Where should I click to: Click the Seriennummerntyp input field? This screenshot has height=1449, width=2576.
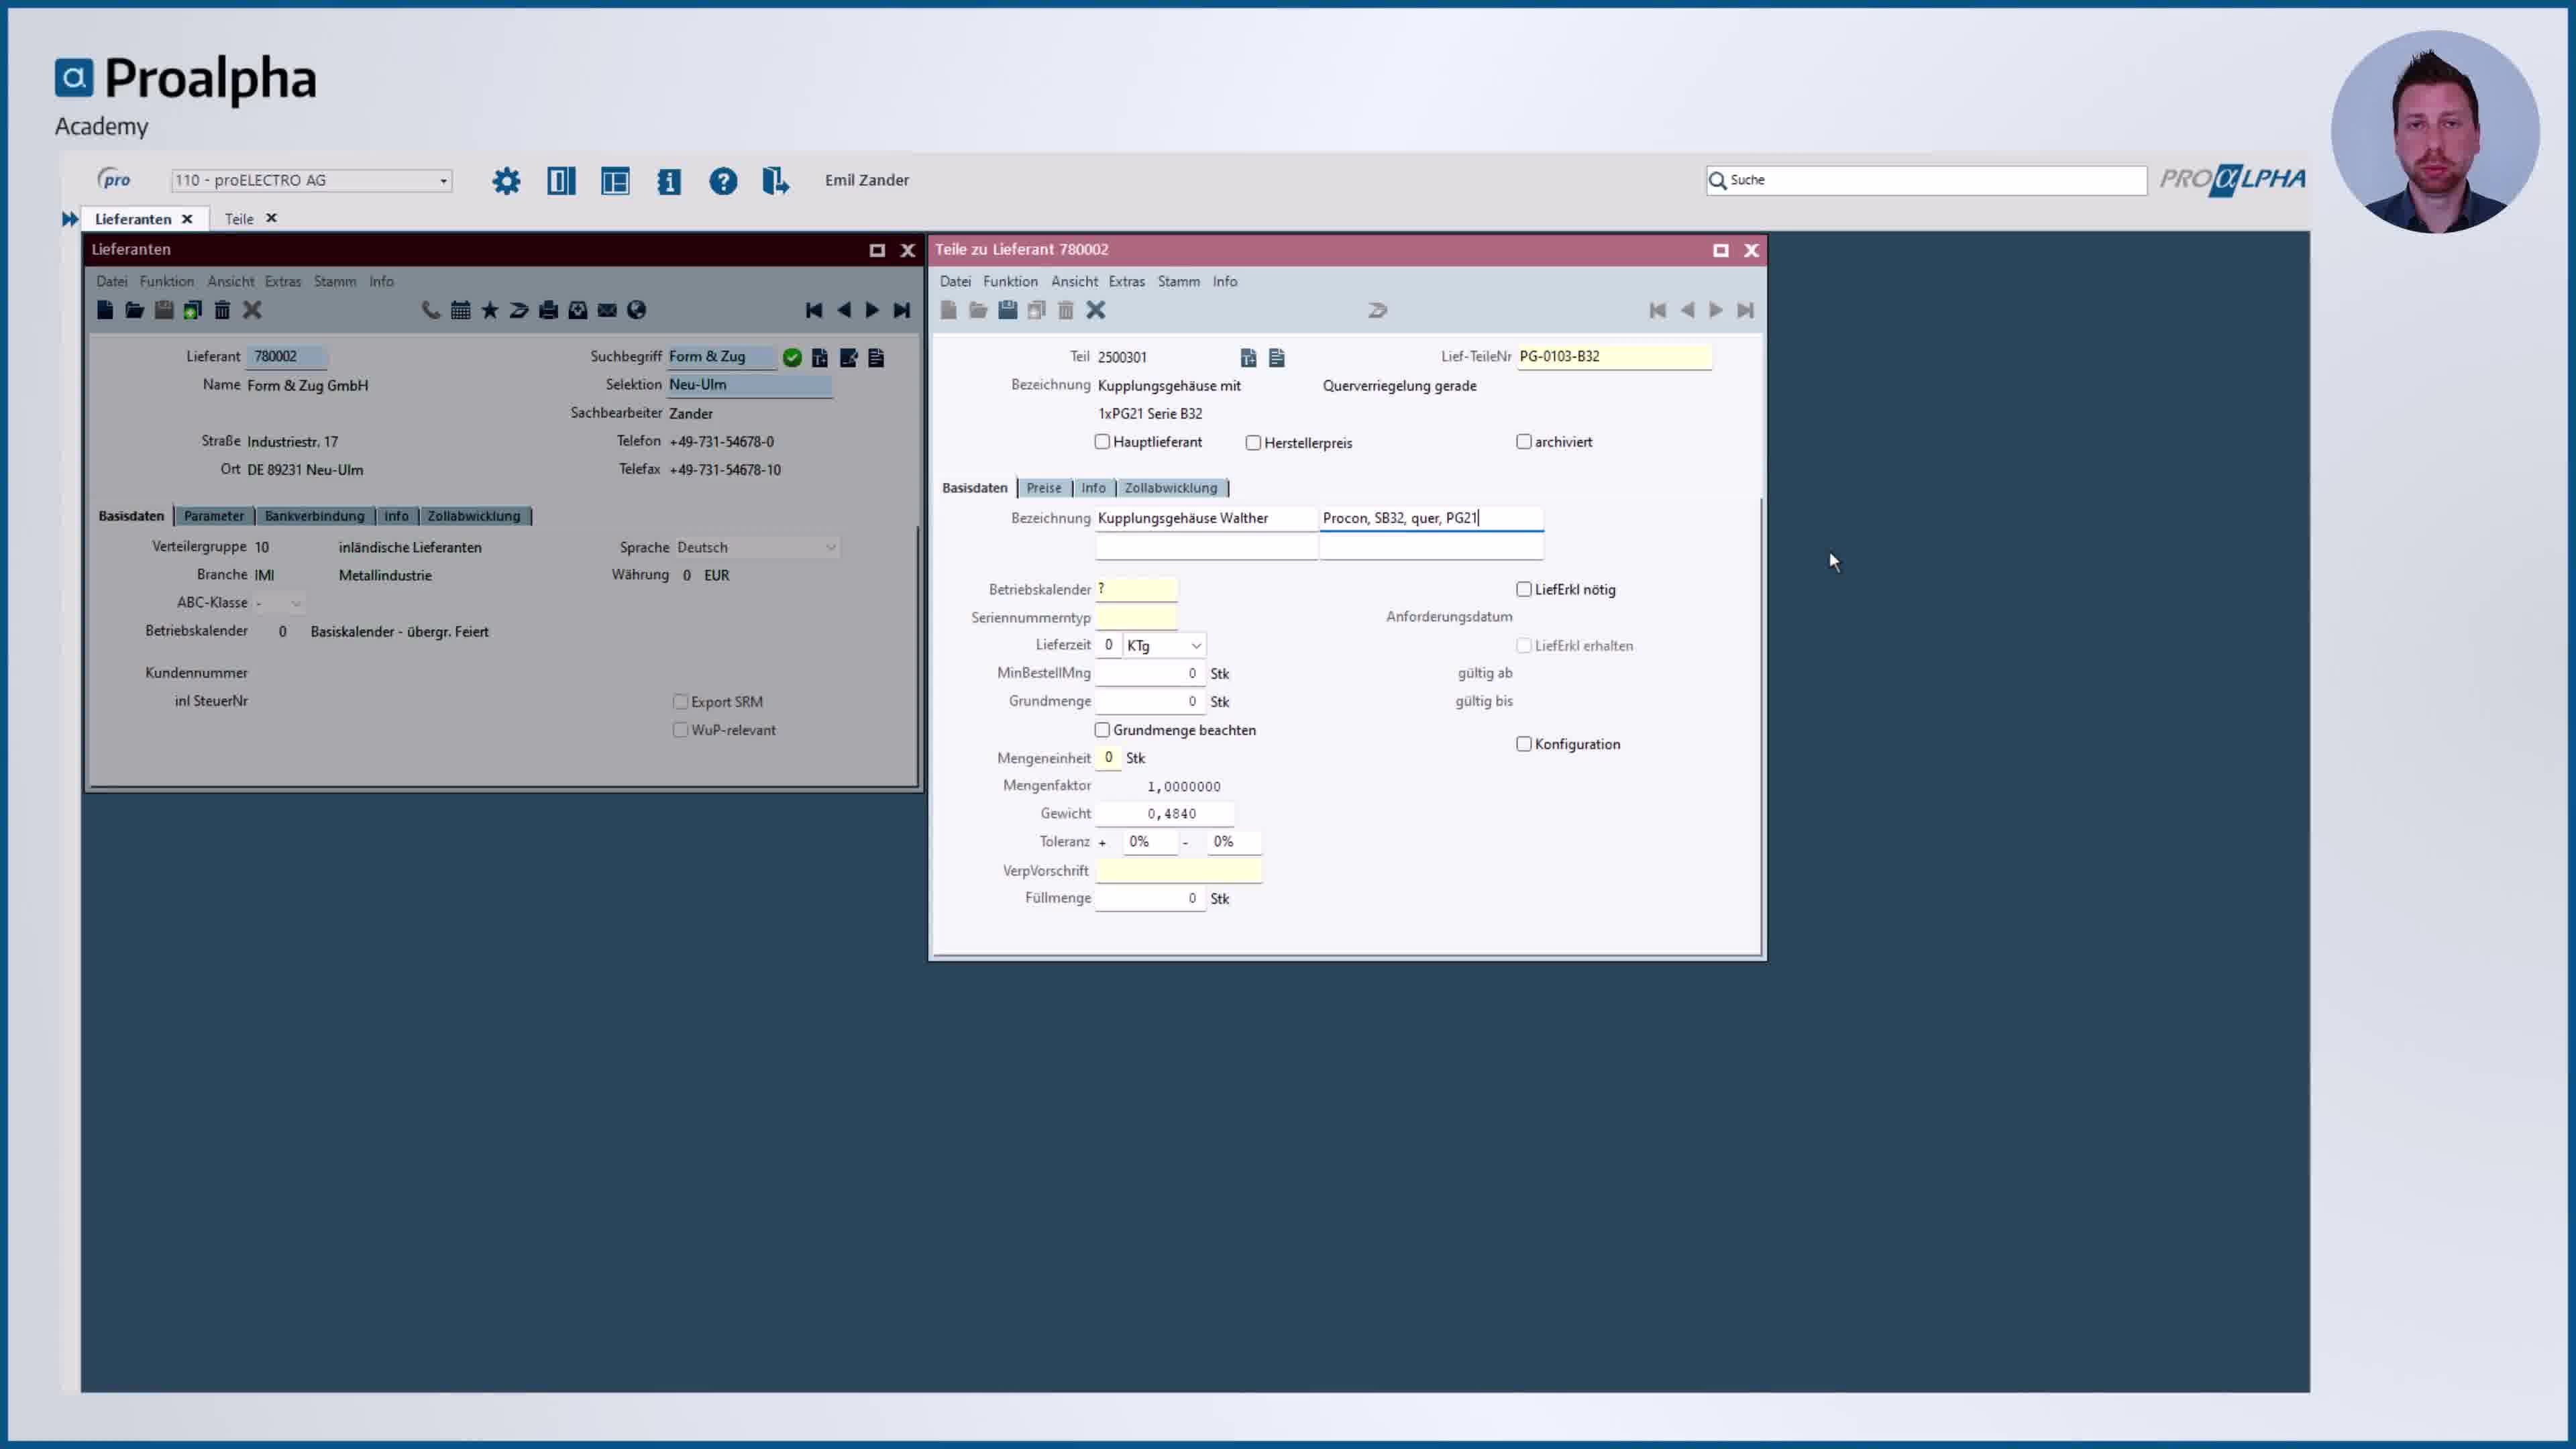pos(1136,618)
